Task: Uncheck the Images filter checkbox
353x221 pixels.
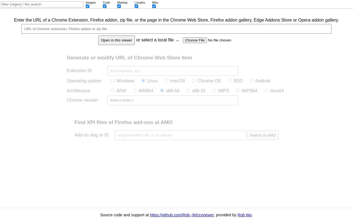Action: 87,6
